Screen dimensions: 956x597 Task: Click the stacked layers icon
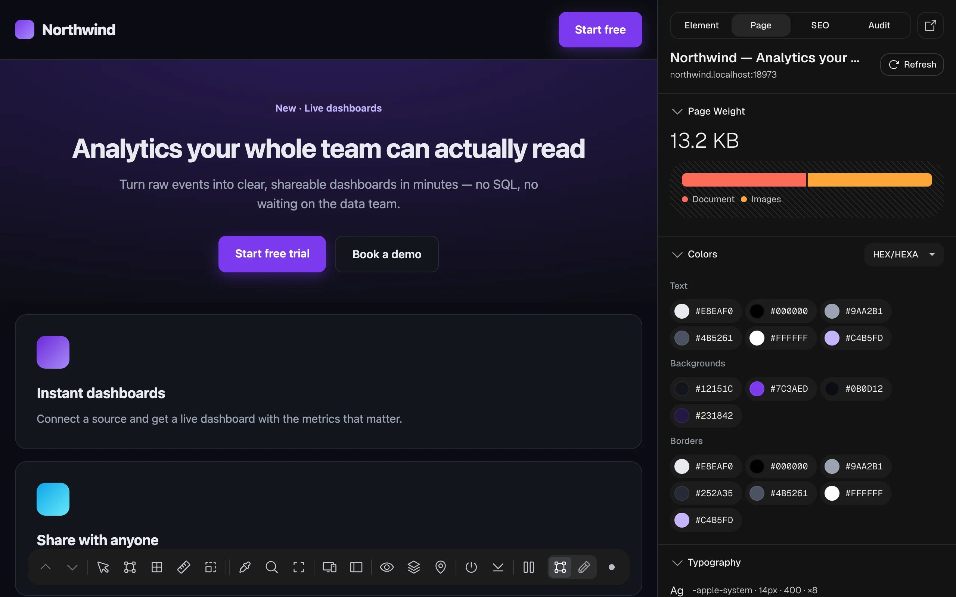(x=414, y=568)
